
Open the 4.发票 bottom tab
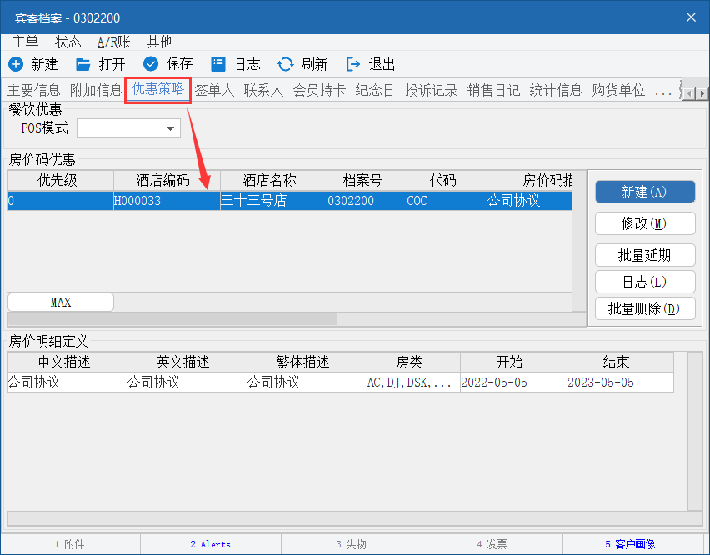[492, 544]
